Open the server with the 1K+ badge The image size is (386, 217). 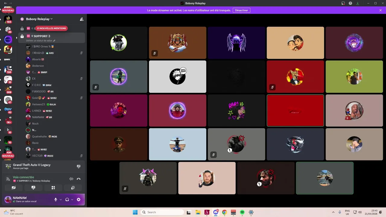coord(8,120)
